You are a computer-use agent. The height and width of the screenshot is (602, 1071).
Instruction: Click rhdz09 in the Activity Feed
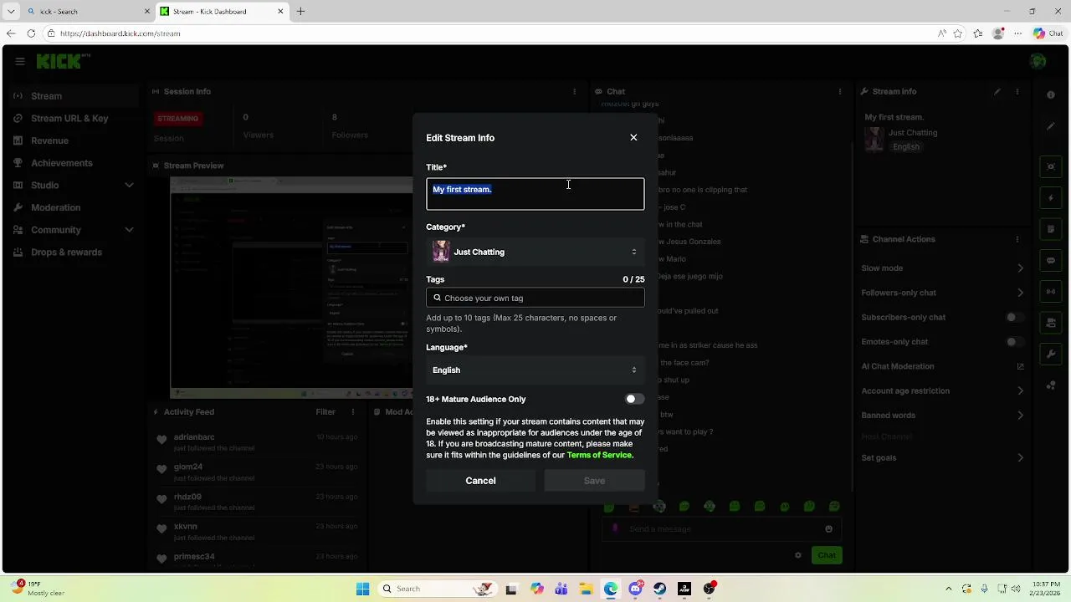[x=187, y=497]
